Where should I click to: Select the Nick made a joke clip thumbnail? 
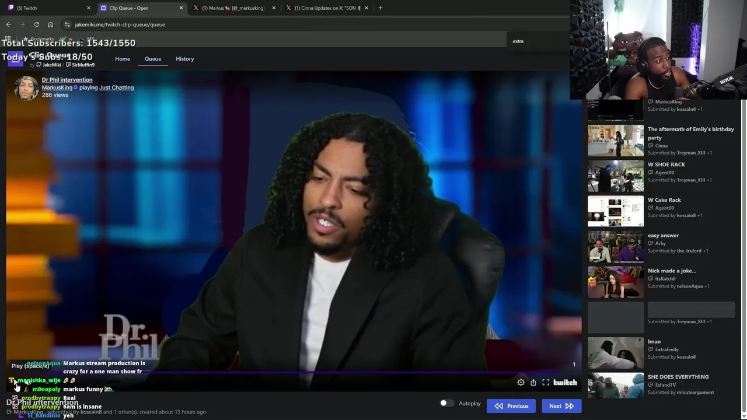[x=616, y=282]
